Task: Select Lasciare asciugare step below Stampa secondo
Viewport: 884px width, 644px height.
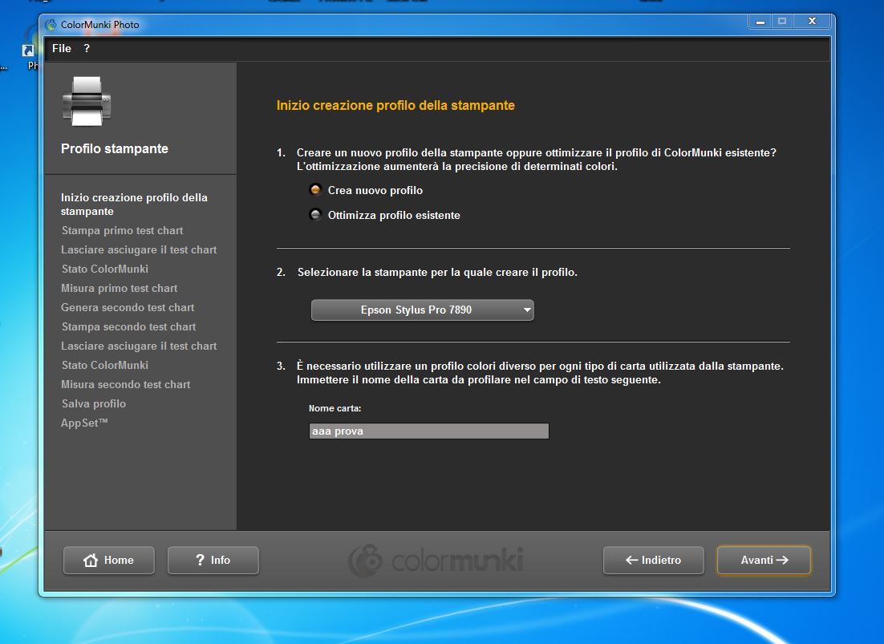Action: pyautogui.click(x=139, y=346)
